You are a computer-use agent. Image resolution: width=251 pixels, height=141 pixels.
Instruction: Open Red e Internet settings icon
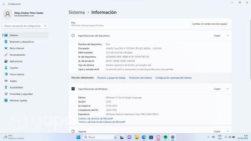[6, 48]
